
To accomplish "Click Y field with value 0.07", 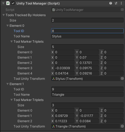I will click(x=89, y=58).
